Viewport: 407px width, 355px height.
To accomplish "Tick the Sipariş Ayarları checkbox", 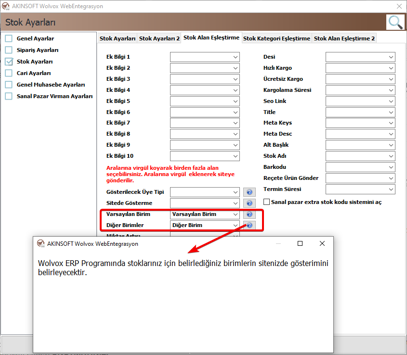I will 9,50.
